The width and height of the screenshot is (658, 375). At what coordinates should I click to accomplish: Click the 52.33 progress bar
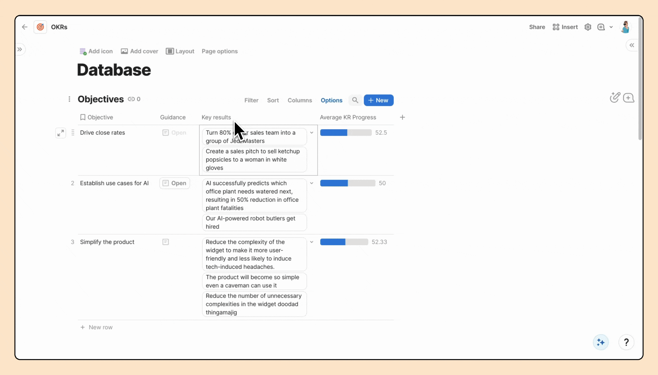click(344, 242)
